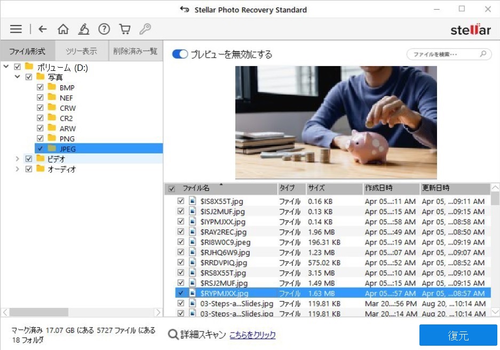Click the ファイルを検索 search field

[x=449, y=54]
